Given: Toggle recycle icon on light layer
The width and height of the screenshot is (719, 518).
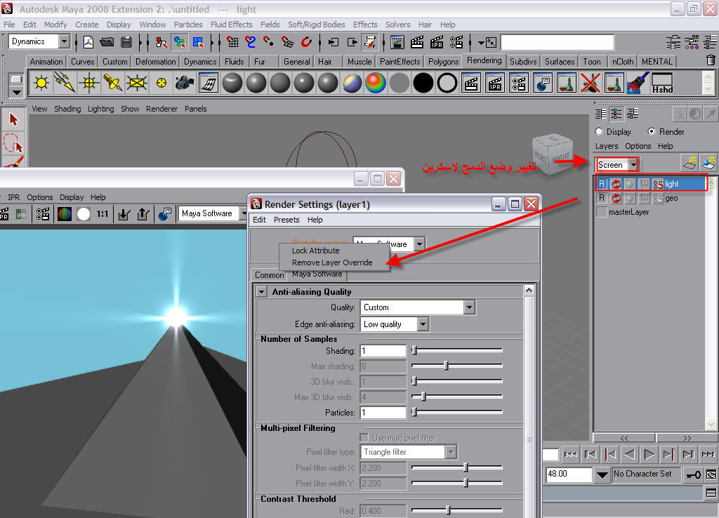Looking at the screenshot, I should 616,184.
